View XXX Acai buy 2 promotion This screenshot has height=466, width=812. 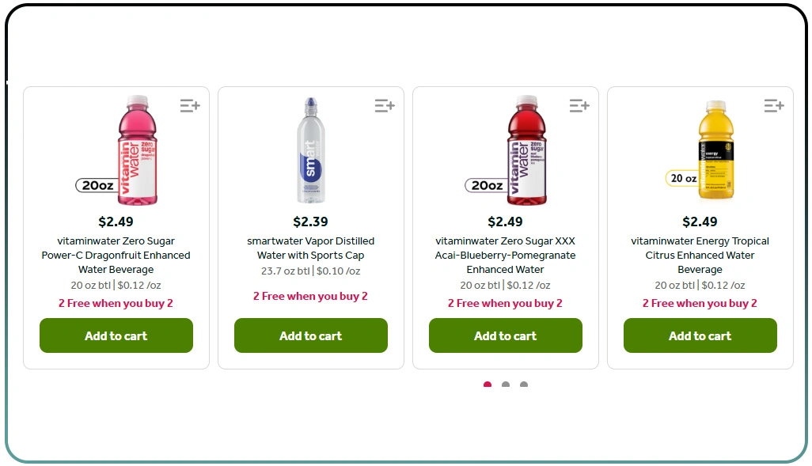click(x=505, y=303)
